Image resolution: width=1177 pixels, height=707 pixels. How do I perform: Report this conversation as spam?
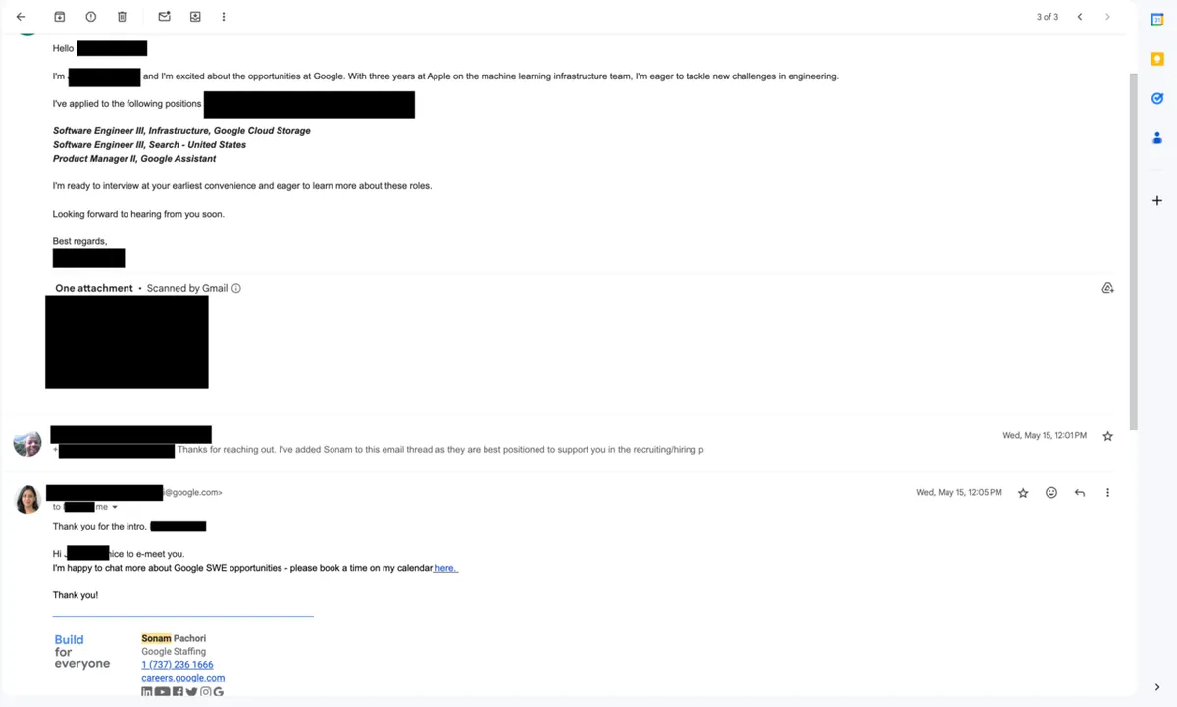click(x=91, y=17)
